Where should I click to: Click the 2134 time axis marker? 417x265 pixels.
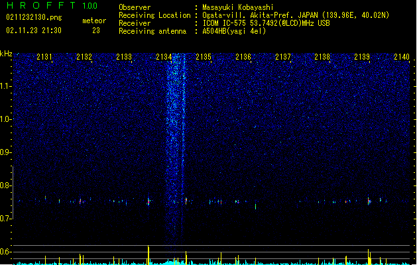(164, 57)
